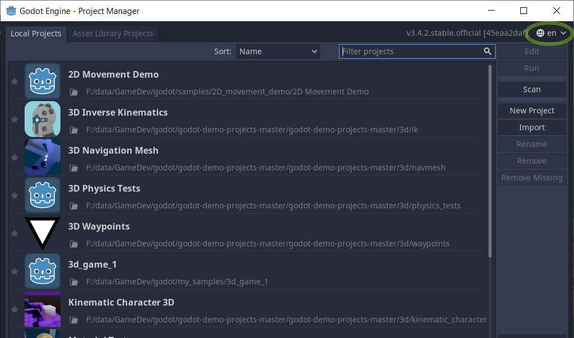This screenshot has width=574, height=338.
Task: Click the Edit button
Action: pos(532,51)
